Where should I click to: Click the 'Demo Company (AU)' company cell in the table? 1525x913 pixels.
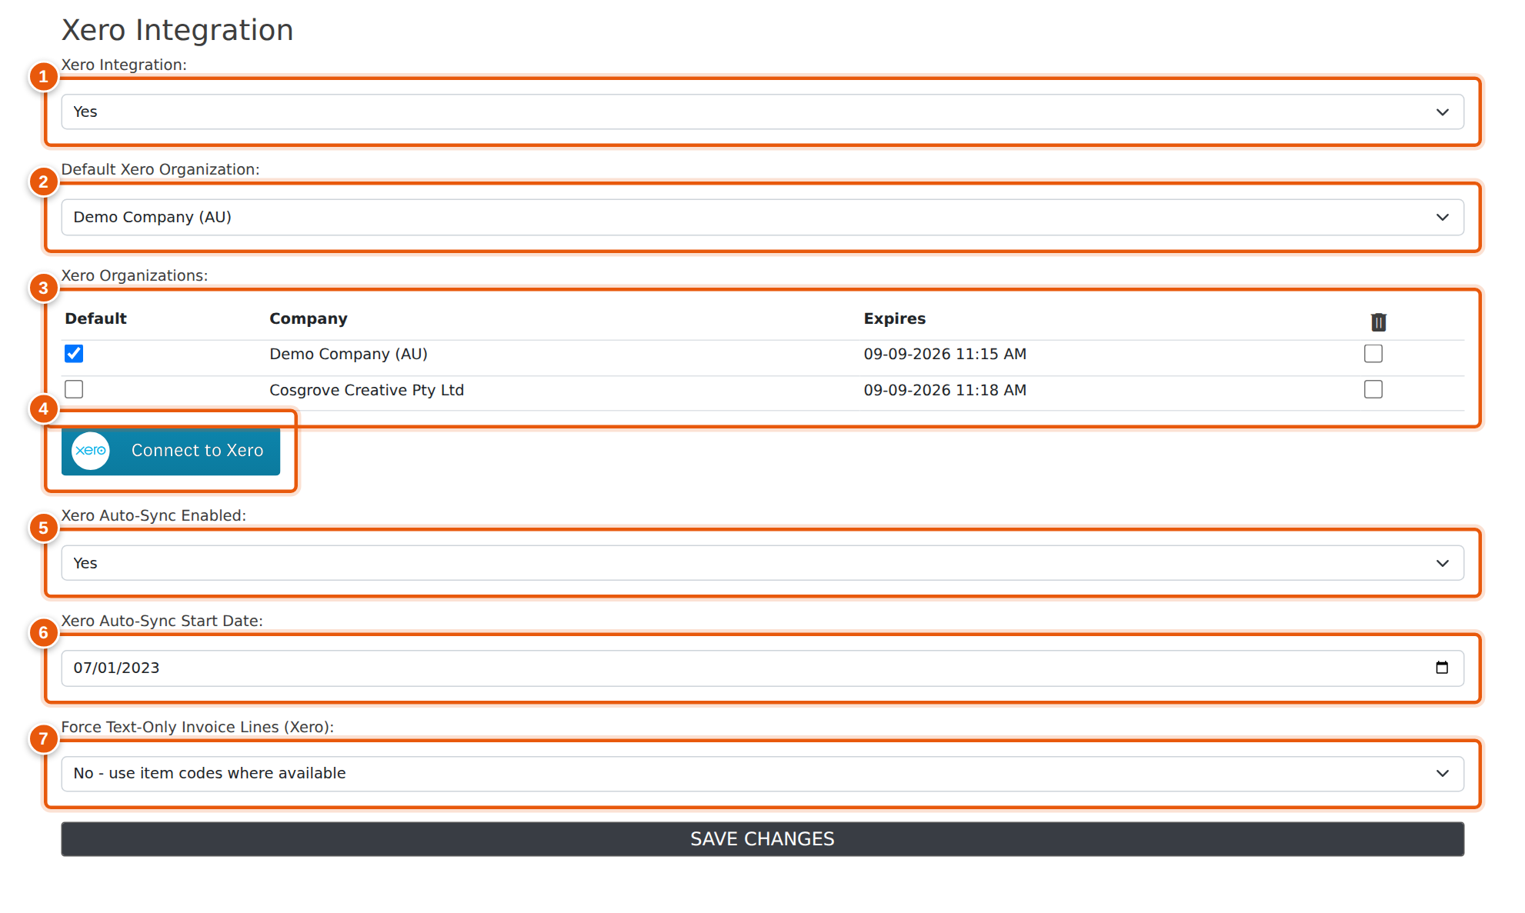pos(349,354)
